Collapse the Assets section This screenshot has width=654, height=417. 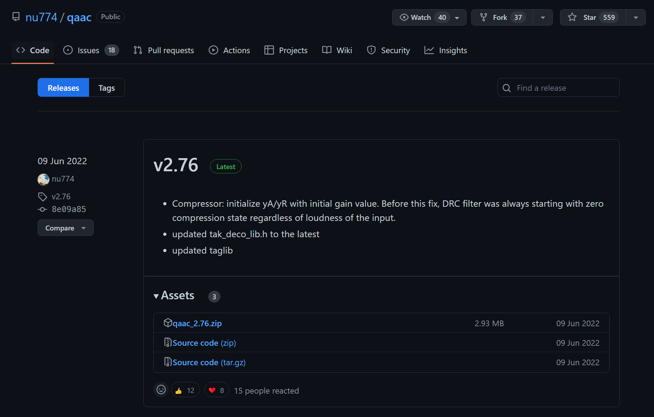pos(174,295)
